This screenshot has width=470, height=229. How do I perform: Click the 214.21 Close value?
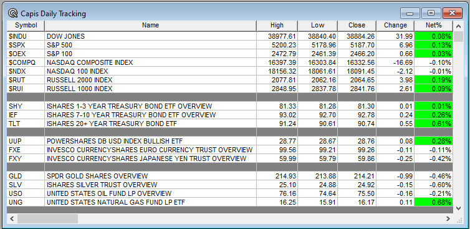click(357, 175)
